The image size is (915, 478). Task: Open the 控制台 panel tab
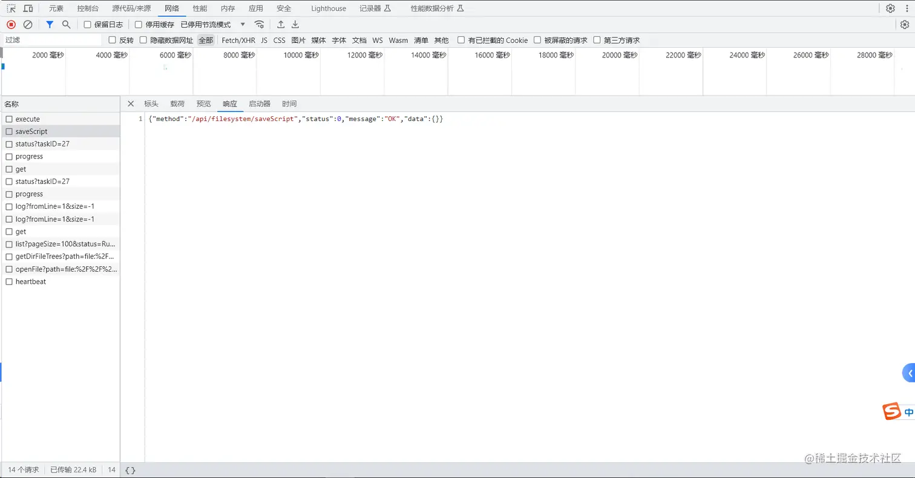[x=88, y=8]
